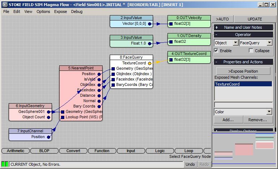Open the View menu
278x169 pixels.
click(x=28, y=12)
